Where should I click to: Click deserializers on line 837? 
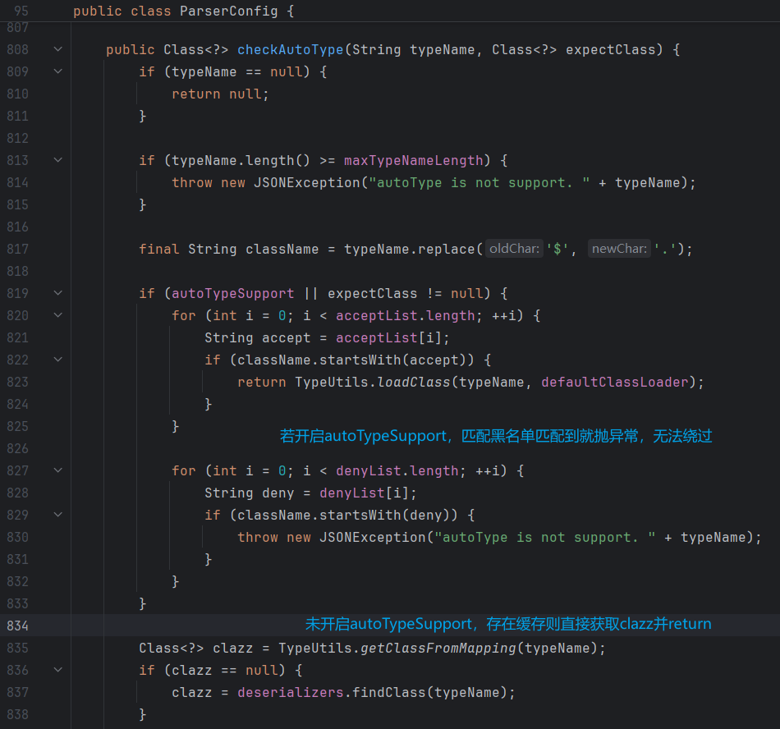pyautogui.click(x=290, y=692)
